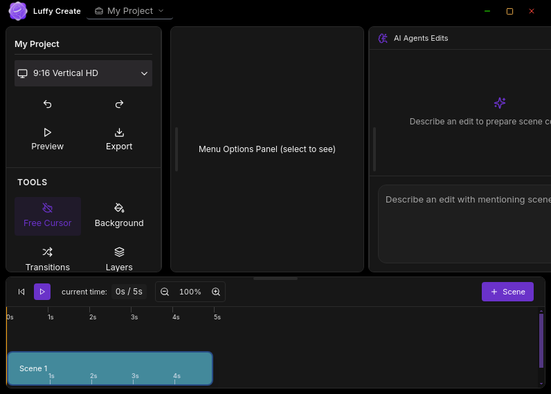Open the Export option
551x394 pixels.
119,140
